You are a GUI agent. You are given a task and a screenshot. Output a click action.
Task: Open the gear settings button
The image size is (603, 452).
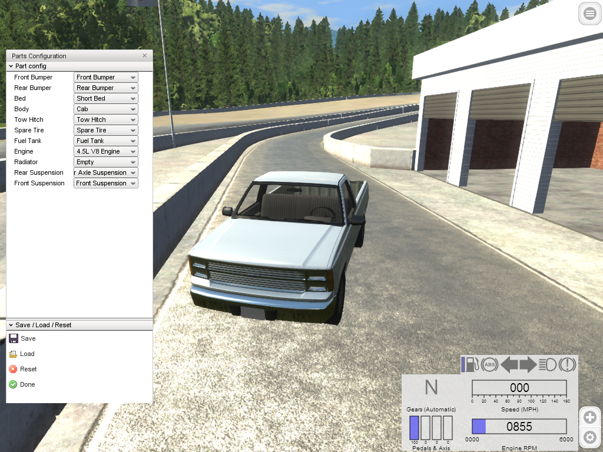point(590,437)
